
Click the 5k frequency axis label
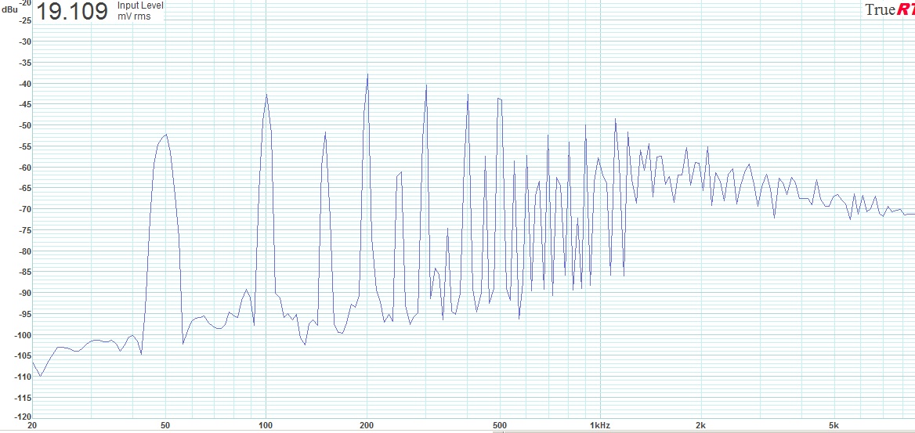[x=834, y=426]
